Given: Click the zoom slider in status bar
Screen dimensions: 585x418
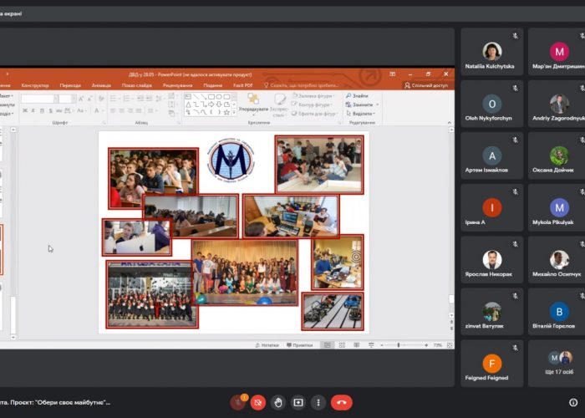Looking at the screenshot, I should coord(399,345).
